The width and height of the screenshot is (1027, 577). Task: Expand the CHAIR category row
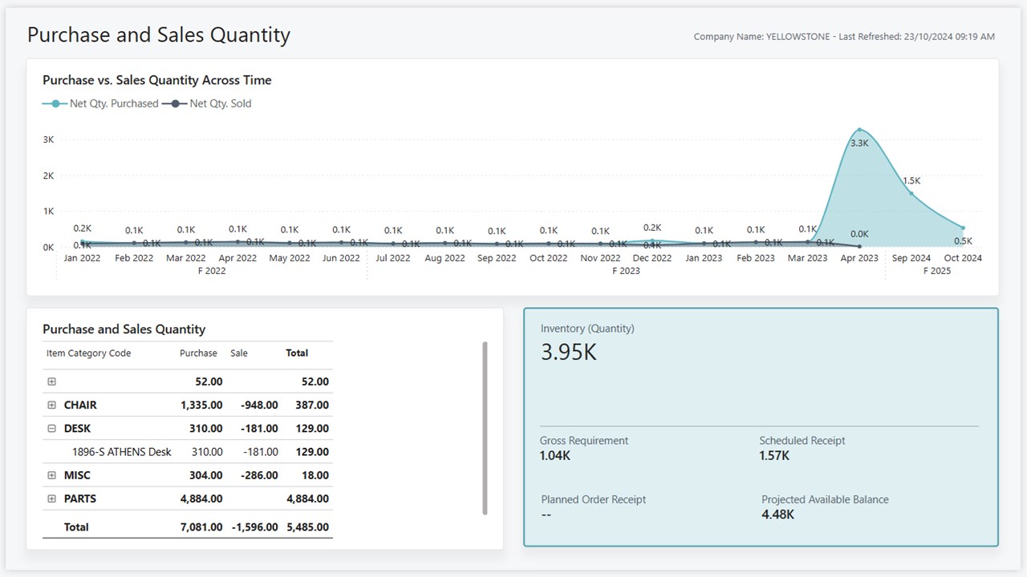[x=52, y=406]
